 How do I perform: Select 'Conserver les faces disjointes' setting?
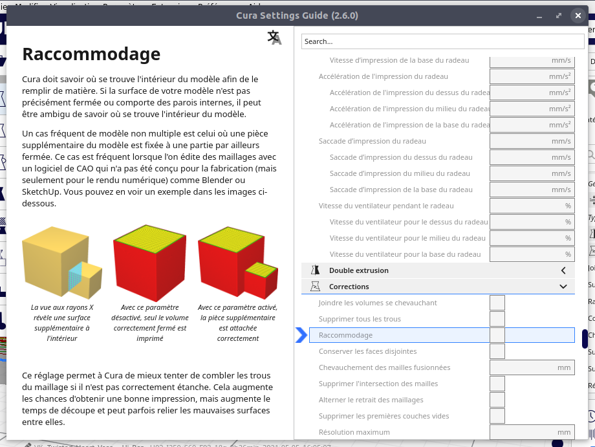tap(368, 351)
